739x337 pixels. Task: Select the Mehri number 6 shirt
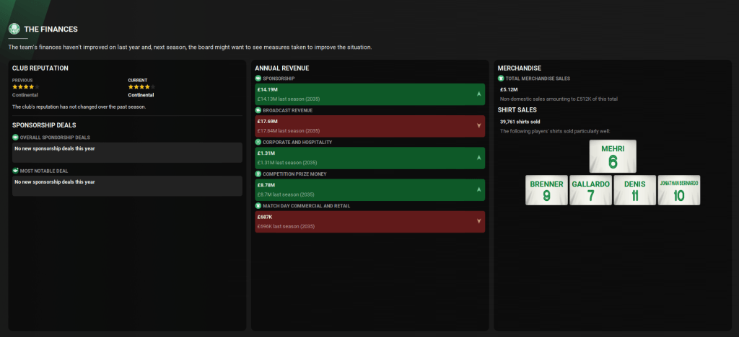tap(613, 157)
